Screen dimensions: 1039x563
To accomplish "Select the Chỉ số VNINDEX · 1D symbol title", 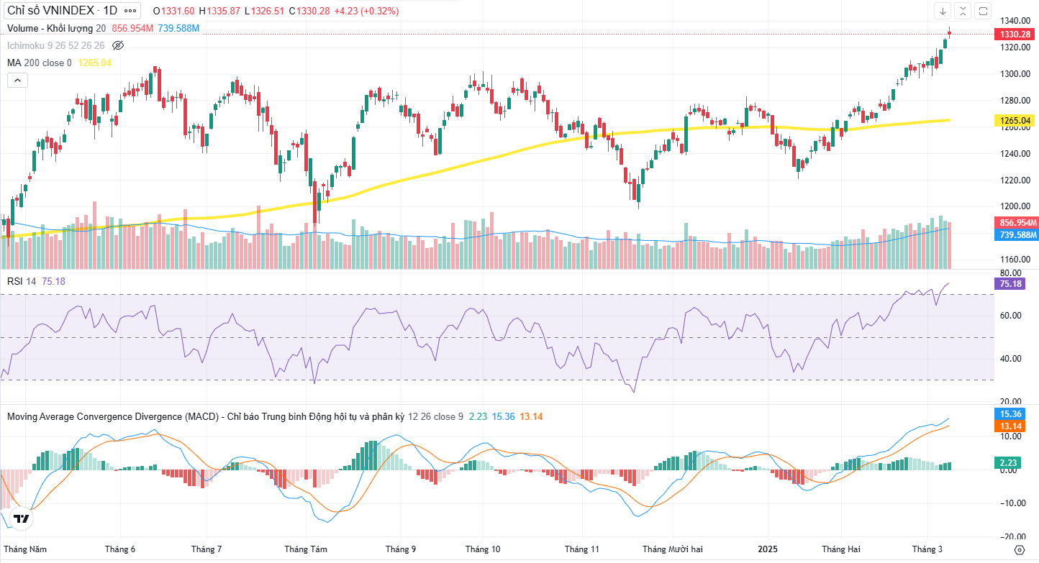I will 62,11.
